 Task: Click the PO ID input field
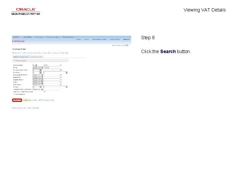click(x=52, y=68)
